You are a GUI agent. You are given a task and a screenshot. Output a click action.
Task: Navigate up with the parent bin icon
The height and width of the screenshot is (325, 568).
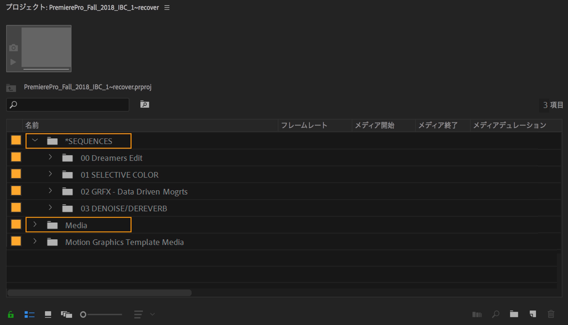(11, 88)
